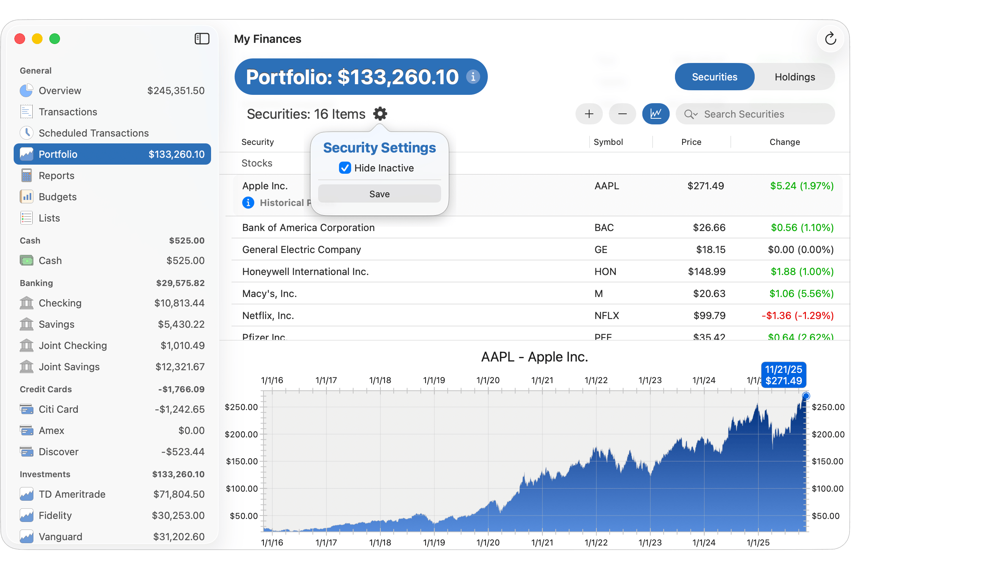Click the minus button to remove security
Screen dimensions: 987x569
pyautogui.click(x=622, y=114)
